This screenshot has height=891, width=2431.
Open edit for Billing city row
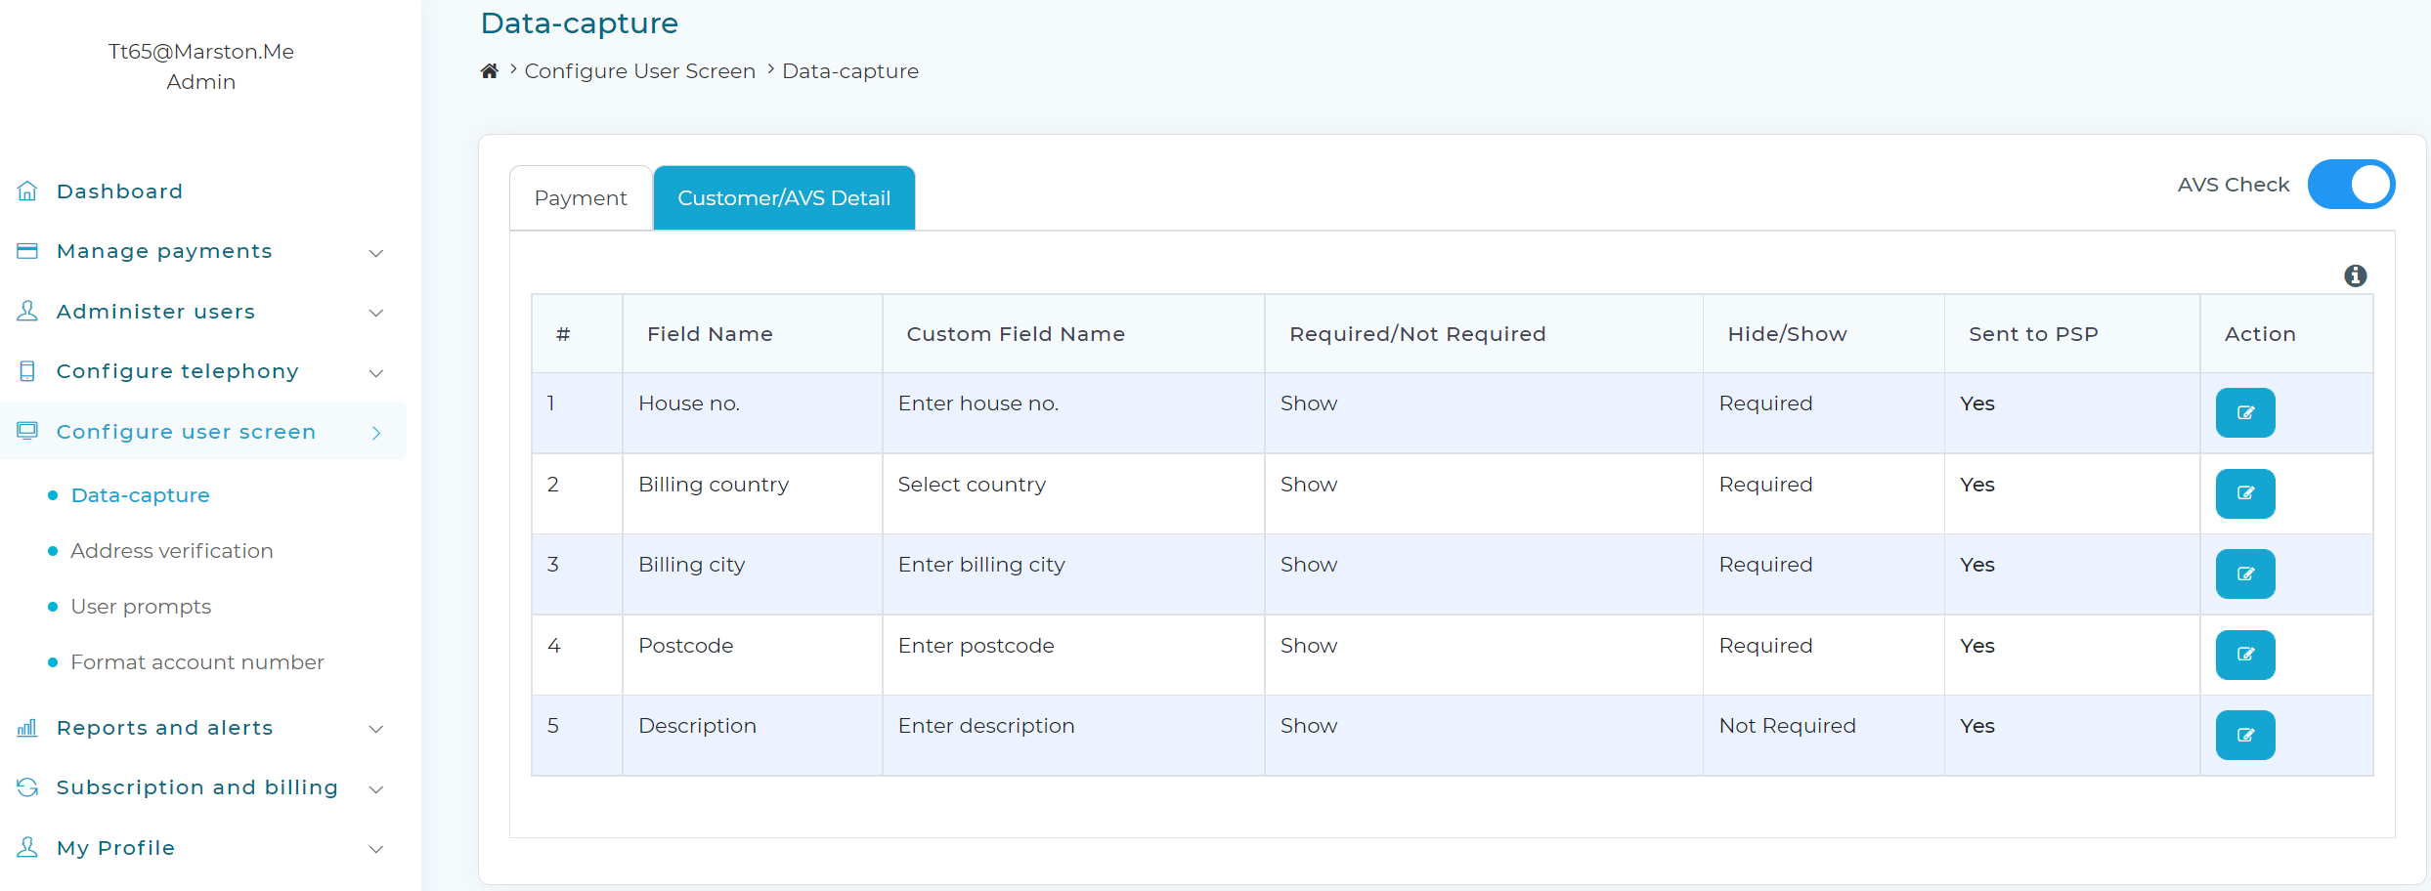point(2244,573)
